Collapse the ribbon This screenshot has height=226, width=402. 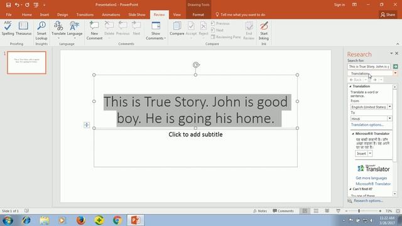point(398,44)
